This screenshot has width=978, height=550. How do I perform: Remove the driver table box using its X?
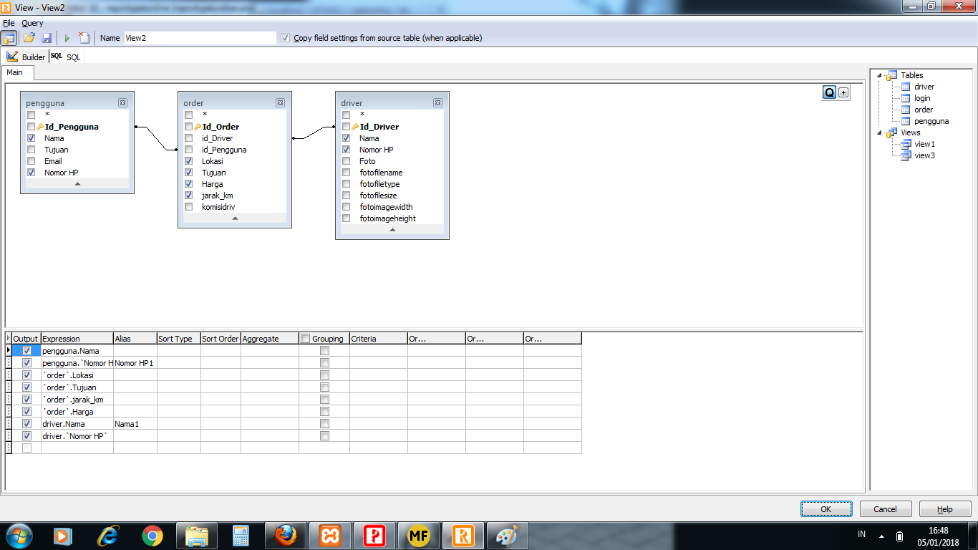point(437,103)
